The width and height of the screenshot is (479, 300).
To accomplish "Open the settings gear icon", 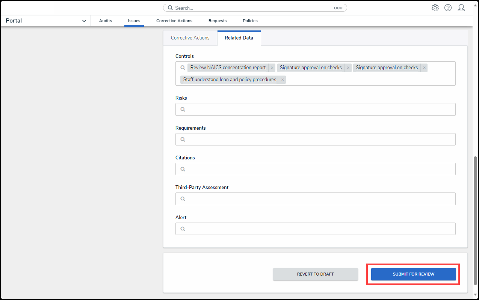I will (435, 8).
